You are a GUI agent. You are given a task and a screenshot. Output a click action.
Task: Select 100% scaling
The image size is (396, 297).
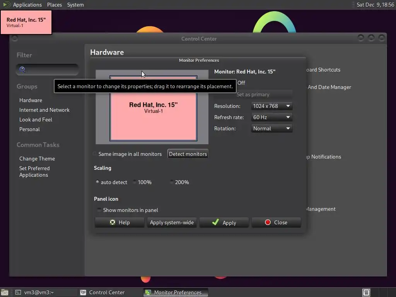click(142, 182)
